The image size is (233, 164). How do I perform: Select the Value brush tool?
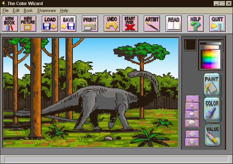click(x=213, y=135)
